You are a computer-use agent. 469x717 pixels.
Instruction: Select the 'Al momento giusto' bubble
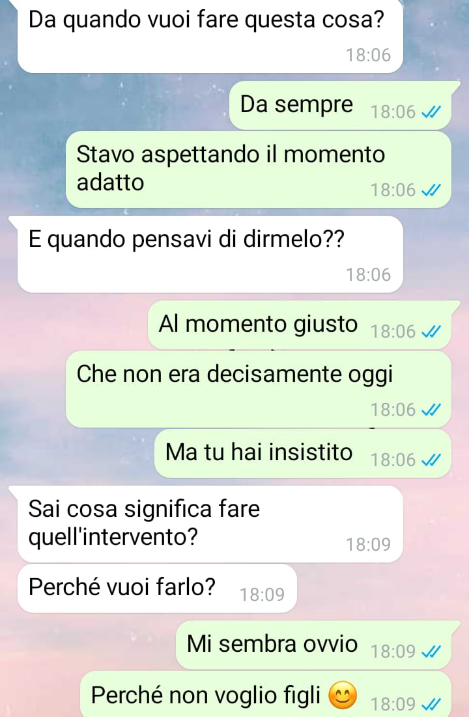click(x=300, y=325)
